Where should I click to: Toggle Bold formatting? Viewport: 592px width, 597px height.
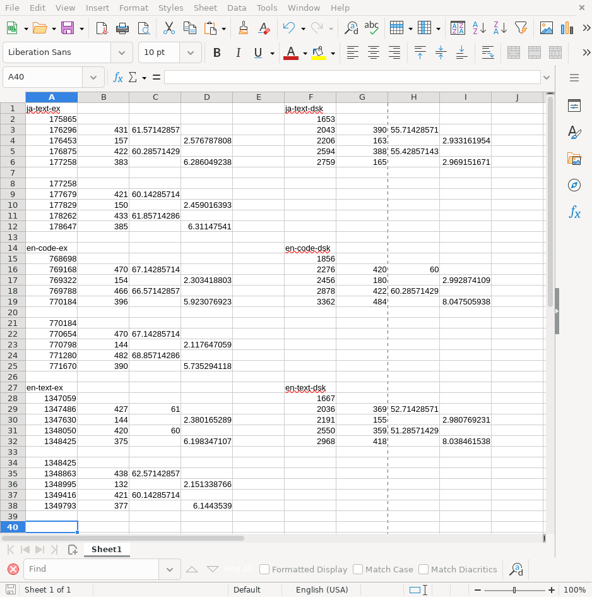(x=217, y=52)
